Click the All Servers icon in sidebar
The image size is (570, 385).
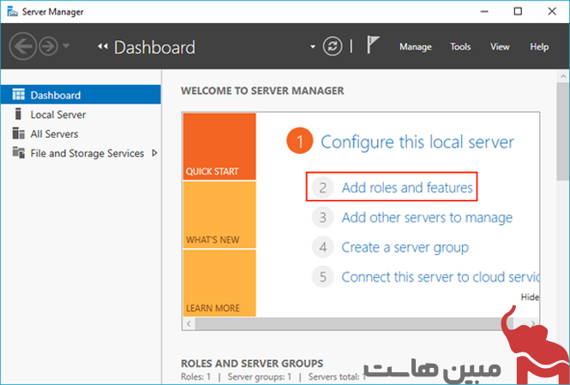tap(19, 133)
